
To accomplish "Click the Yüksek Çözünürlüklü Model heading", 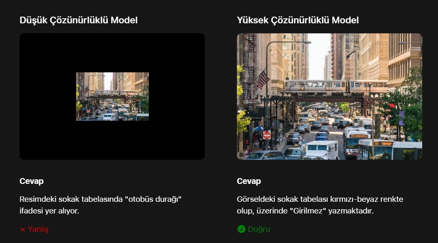I will click(298, 20).
